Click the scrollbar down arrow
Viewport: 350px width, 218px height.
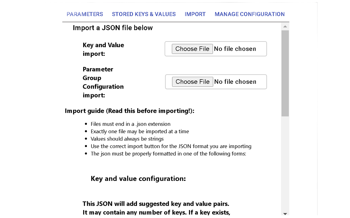tap(285, 213)
